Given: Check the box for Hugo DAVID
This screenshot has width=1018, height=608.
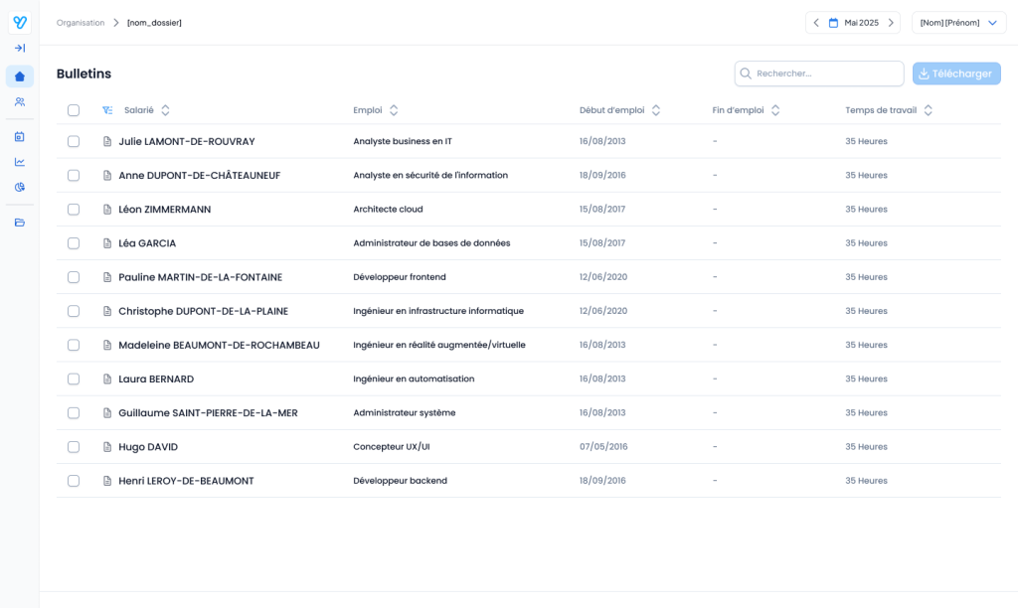Looking at the screenshot, I should point(74,447).
